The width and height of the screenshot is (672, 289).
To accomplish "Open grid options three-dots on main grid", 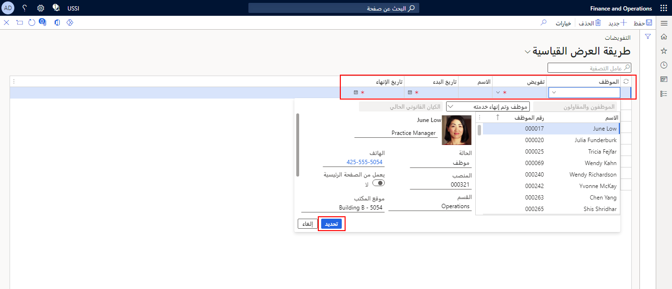I will click(x=14, y=82).
